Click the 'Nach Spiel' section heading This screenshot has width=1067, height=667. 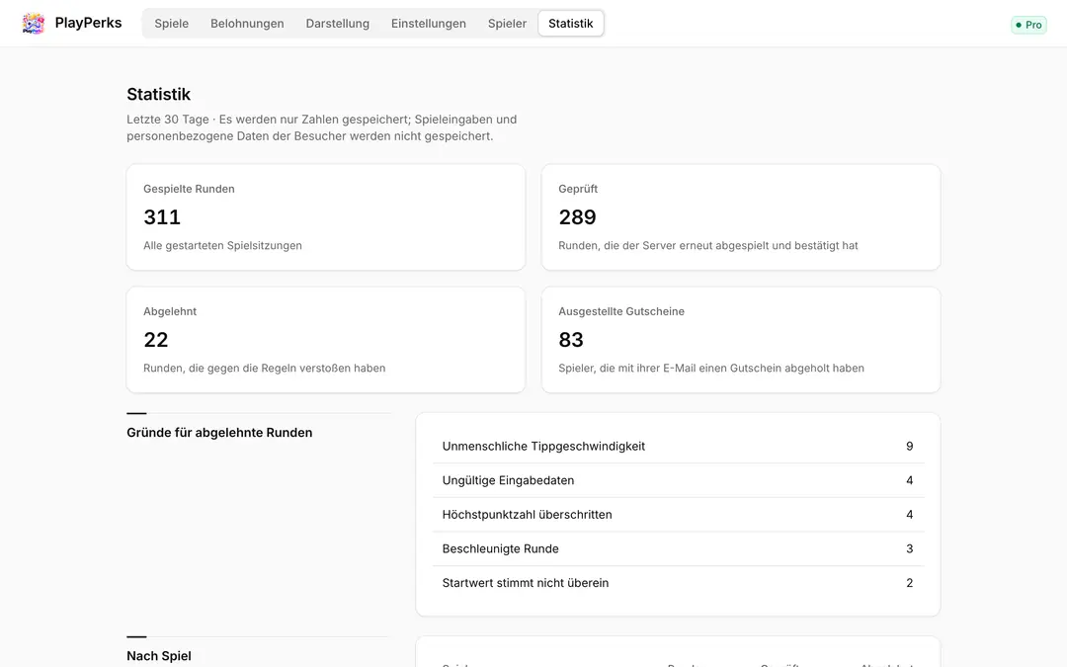pos(158,655)
